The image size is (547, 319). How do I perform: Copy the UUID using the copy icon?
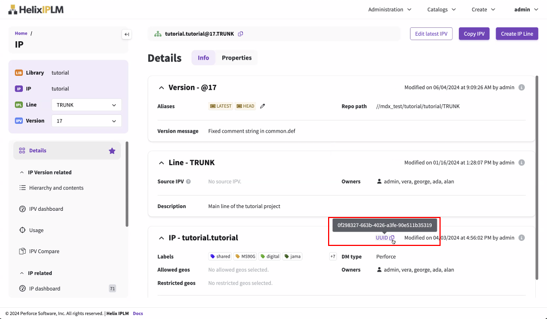coord(392,238)
